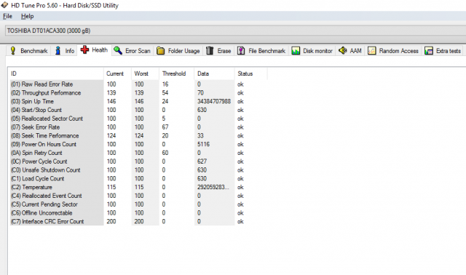Click the Seek Error Rate threshold value 67
466x275 pixels.
point(165,127)
